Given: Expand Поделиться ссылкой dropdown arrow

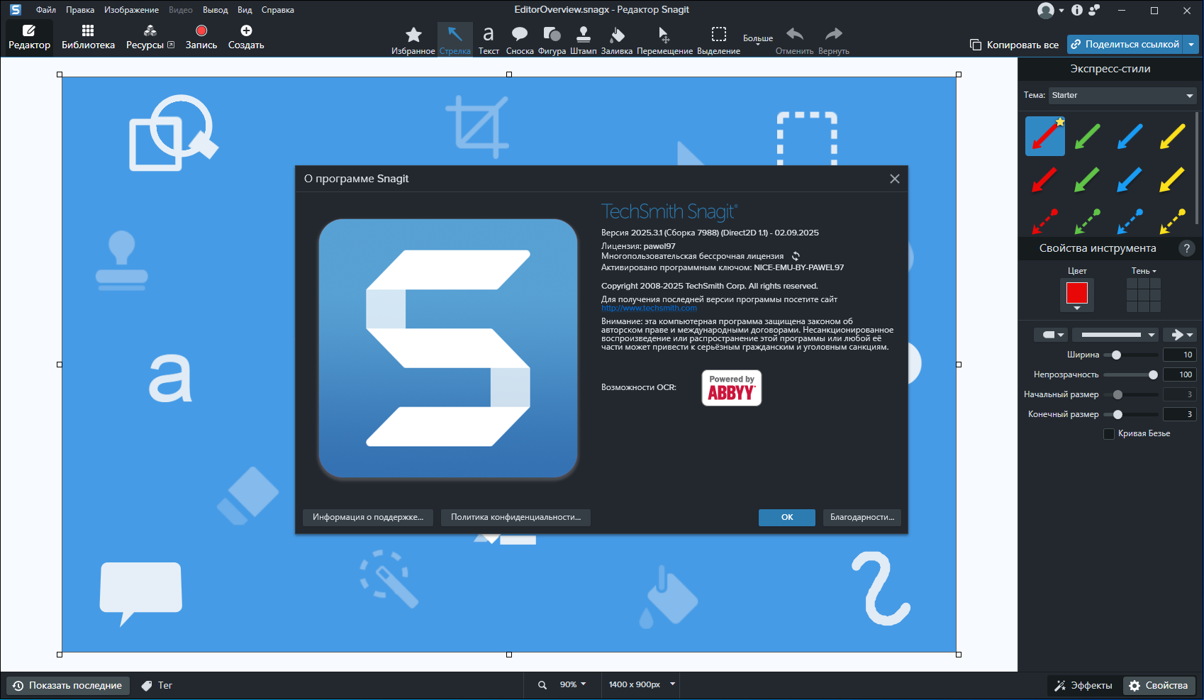Looking at the screenshot, I should [x=1191, y=44].
